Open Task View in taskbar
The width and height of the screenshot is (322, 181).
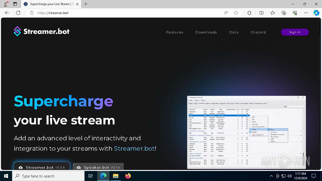pos(91,176)
